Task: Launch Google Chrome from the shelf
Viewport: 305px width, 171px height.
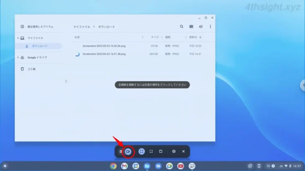Action: [113, 166]
